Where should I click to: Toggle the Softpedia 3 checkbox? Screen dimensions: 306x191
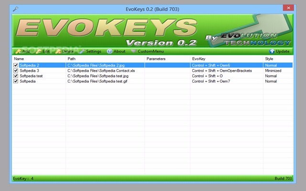(16, 71)
